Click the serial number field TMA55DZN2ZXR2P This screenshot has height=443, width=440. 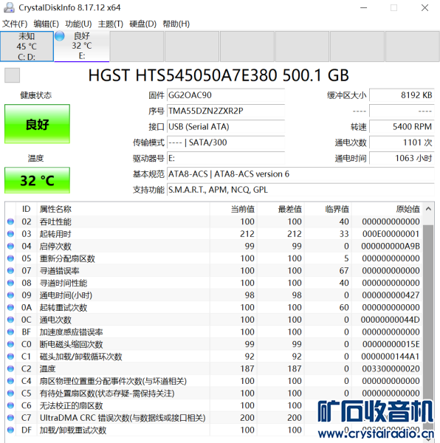coord(226,111)
